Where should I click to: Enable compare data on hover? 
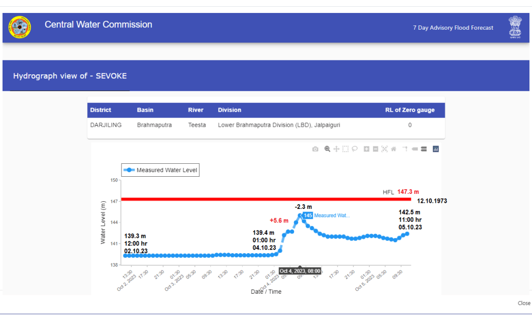click(x=423, y=149)
